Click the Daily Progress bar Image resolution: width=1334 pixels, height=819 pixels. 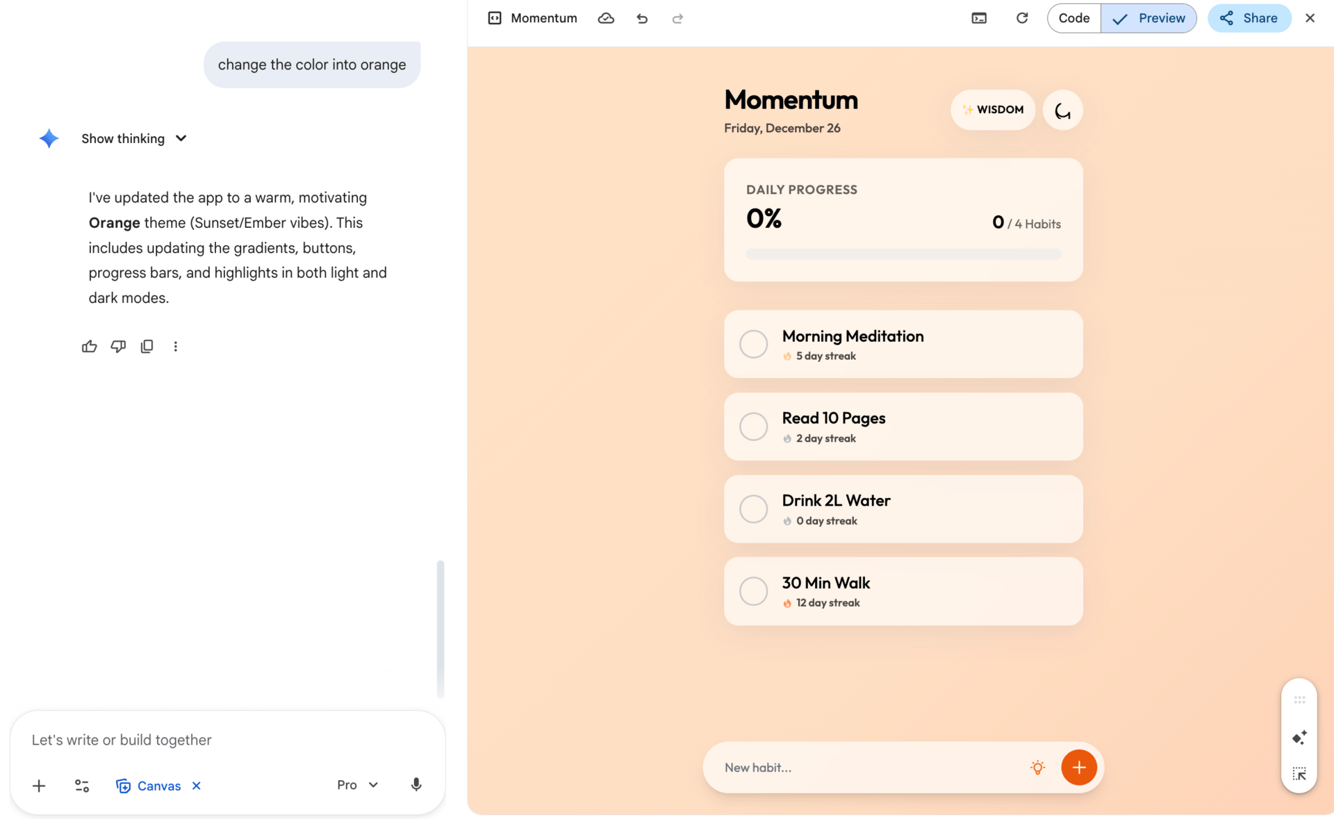(903, 254)
